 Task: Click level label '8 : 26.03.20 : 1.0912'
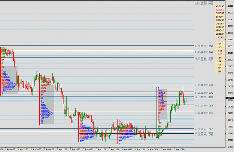[204, 93]
